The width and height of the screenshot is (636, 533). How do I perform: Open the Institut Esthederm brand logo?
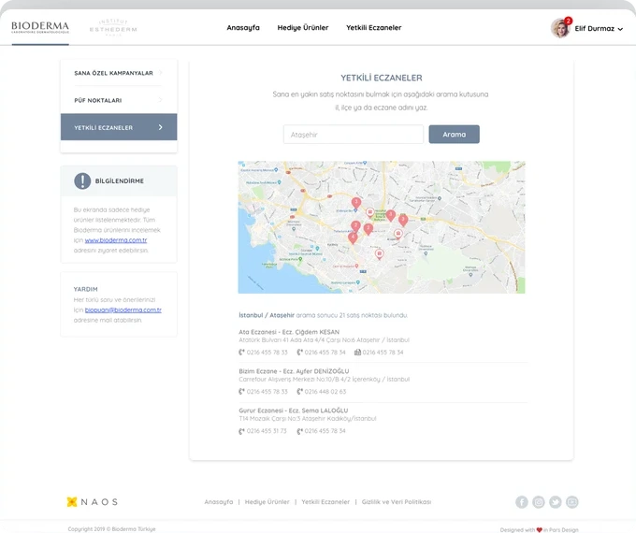point(113,27)
